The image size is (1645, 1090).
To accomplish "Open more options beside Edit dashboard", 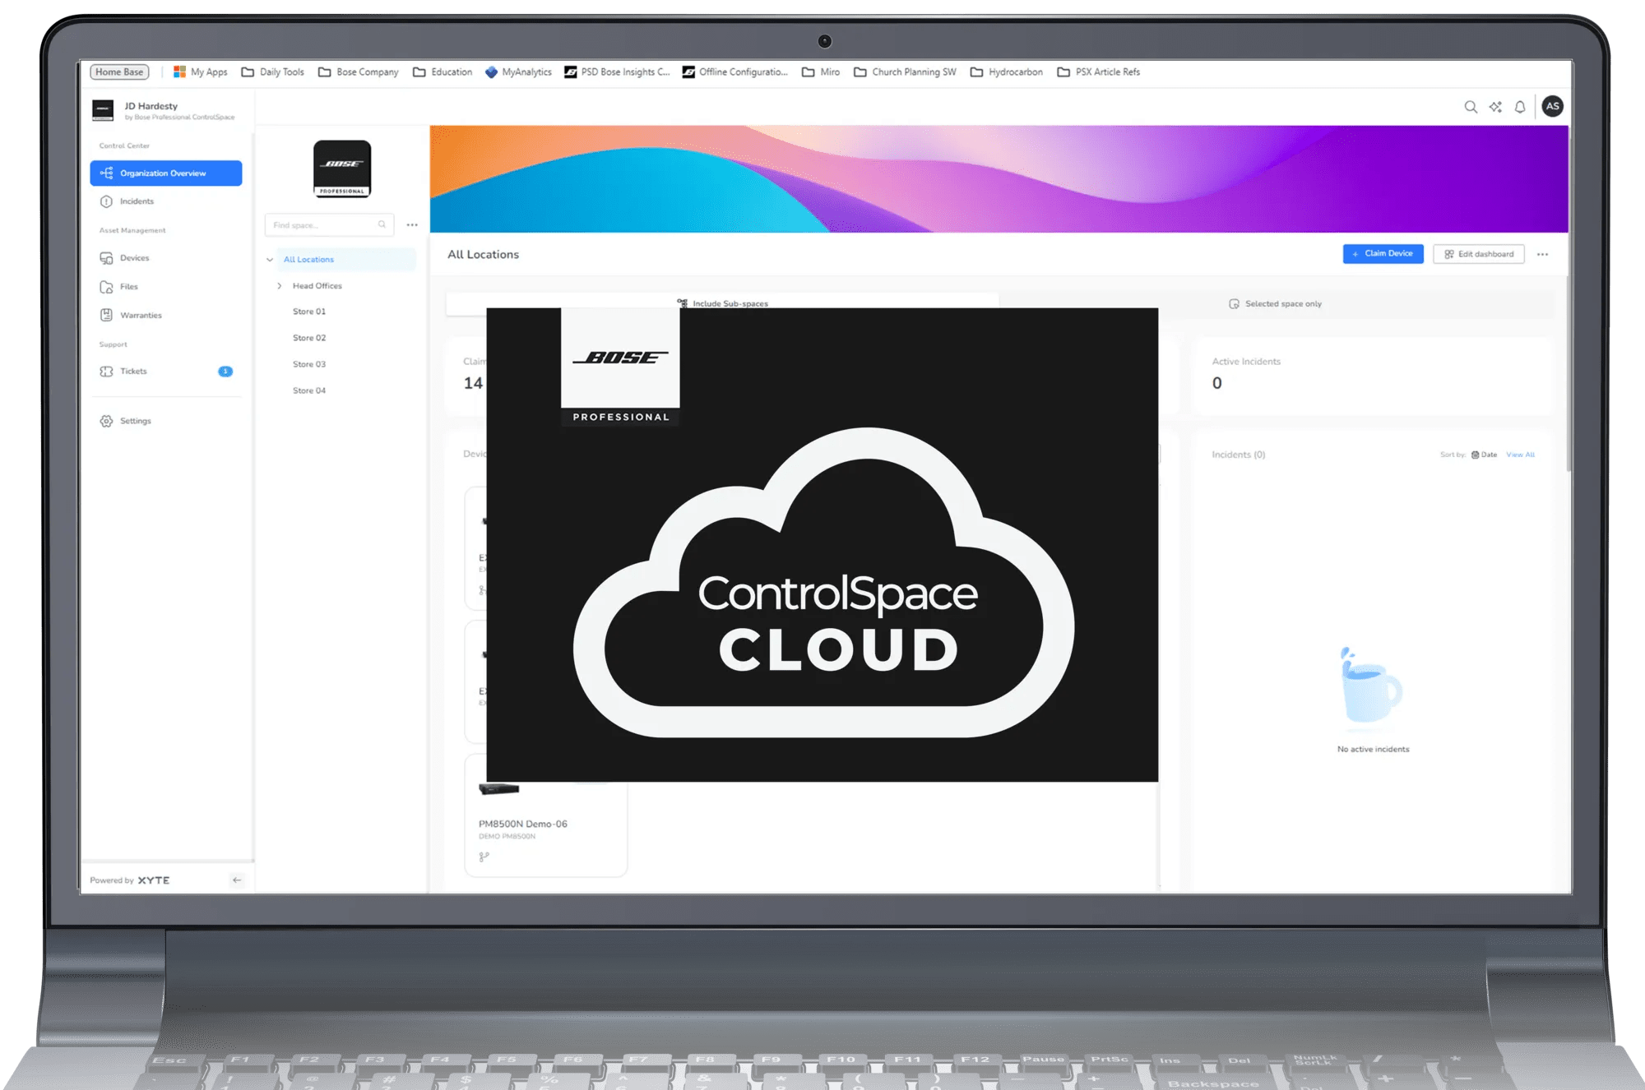I will point(1542,255).
